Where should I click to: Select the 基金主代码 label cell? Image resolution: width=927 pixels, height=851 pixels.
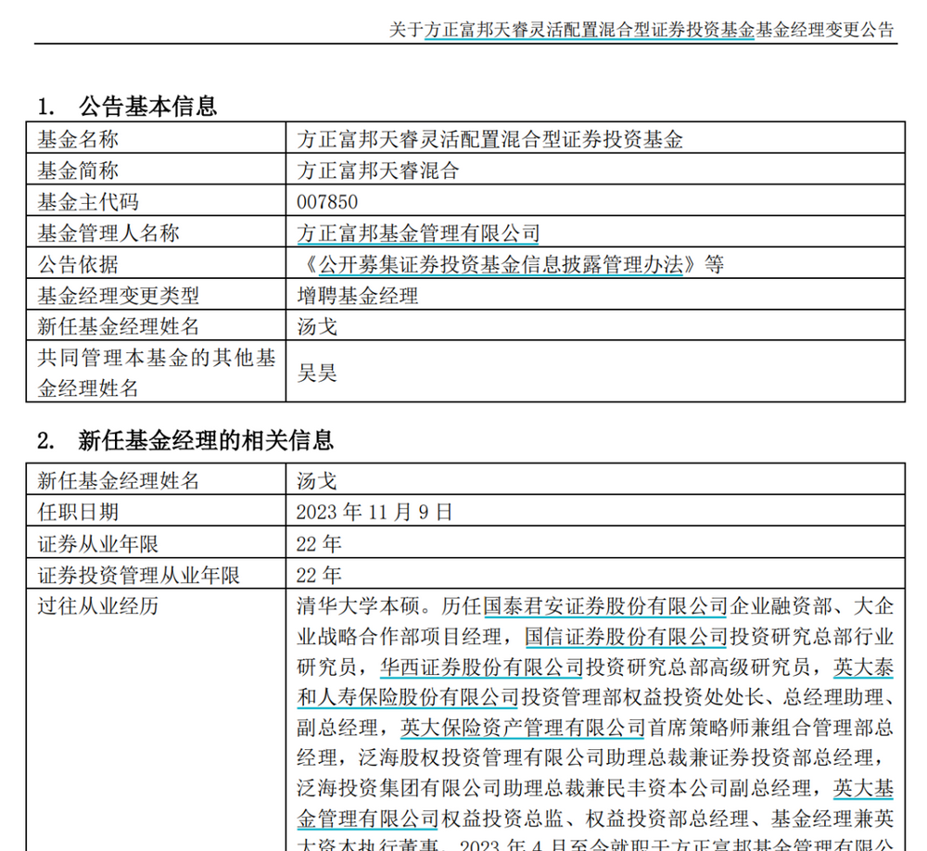coord(156,201)
